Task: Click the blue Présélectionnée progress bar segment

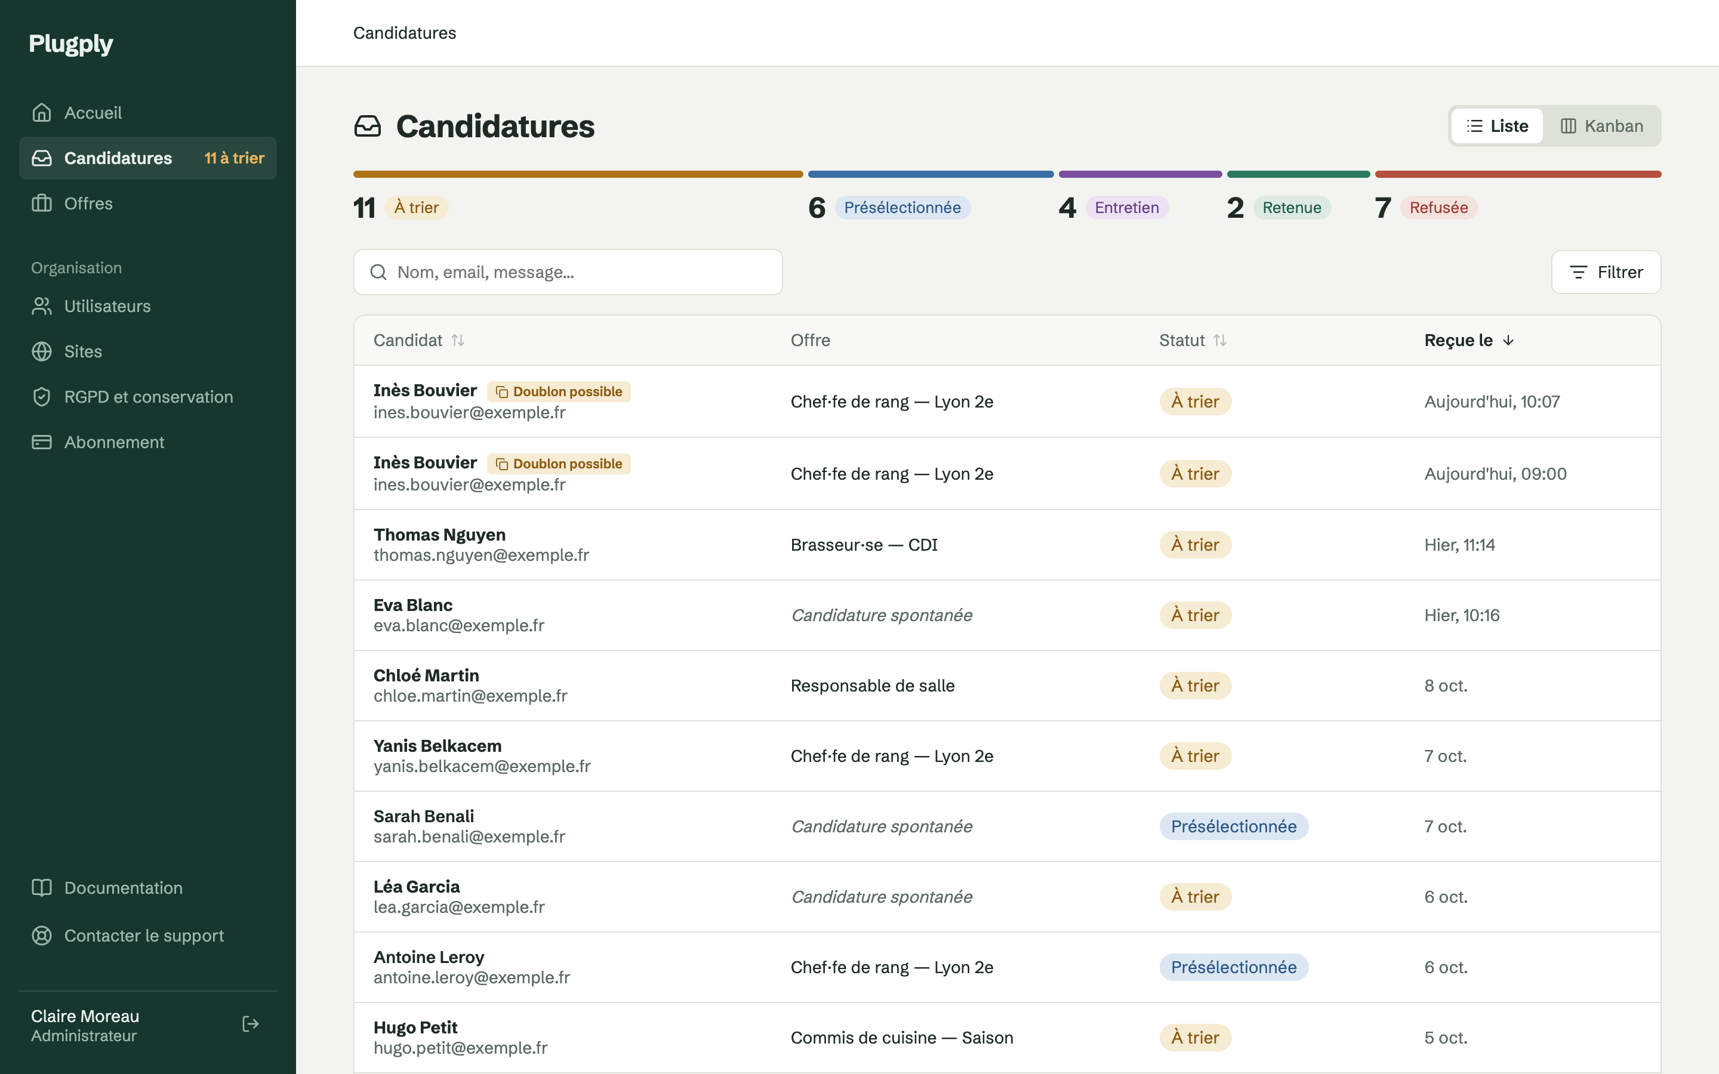Action: click(x=931, y=174)
